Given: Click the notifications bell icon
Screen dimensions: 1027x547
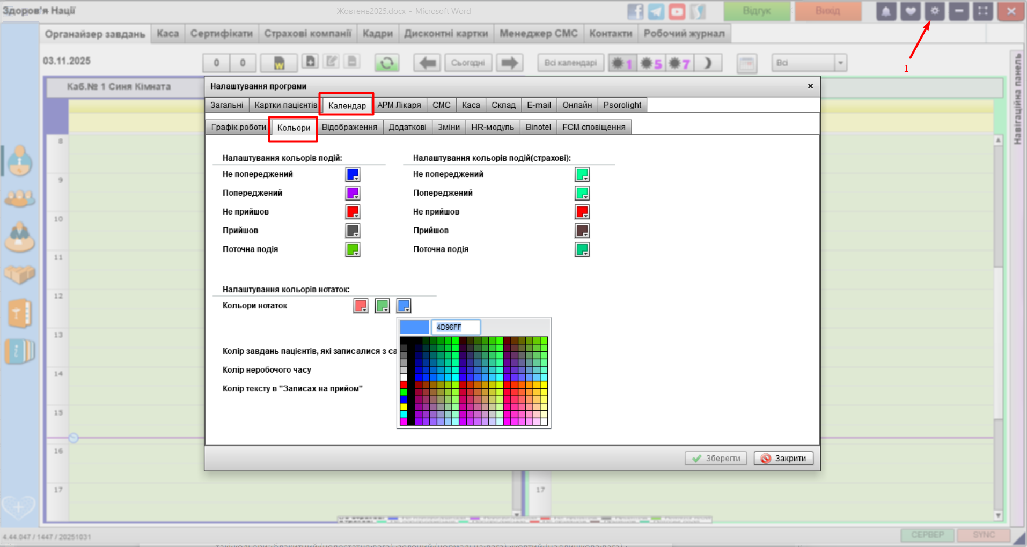Looking at the screenshot, I should point(886,11).
